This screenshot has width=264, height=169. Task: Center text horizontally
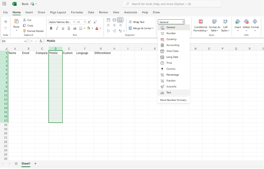click(114, 25)
